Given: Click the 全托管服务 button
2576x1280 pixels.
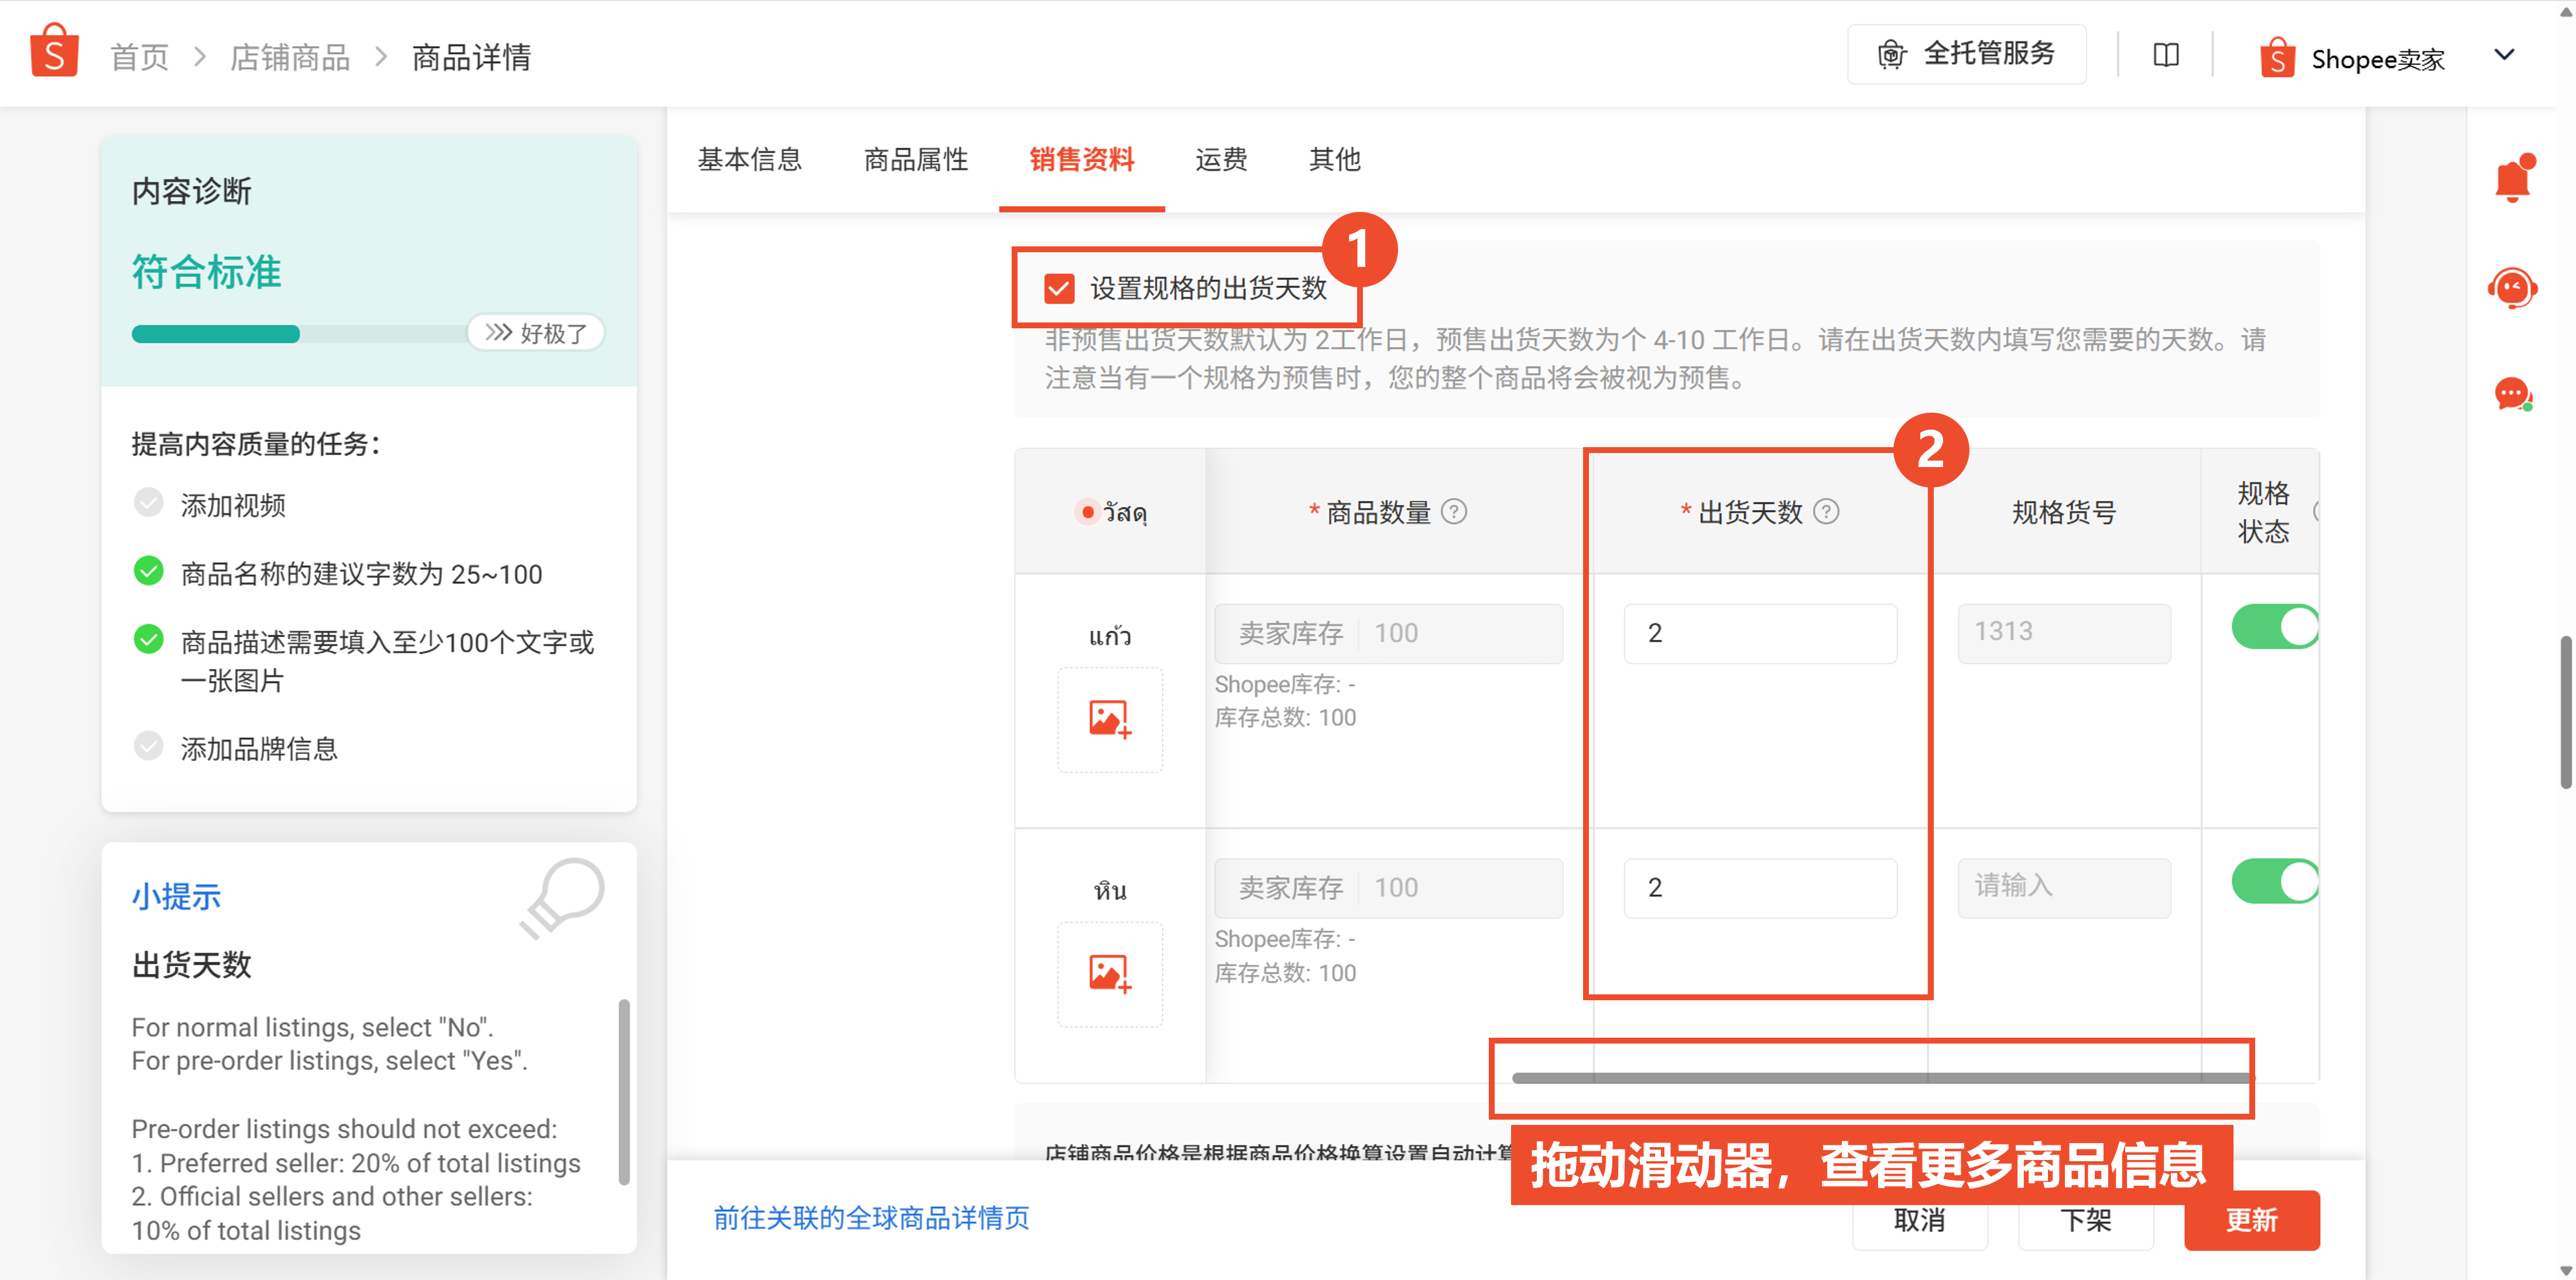Looking at the screenshot, I should [1966, 54].
